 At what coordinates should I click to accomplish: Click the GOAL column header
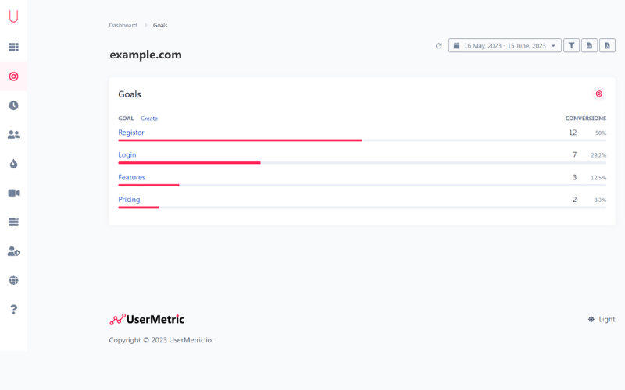[x=126, y=119]
